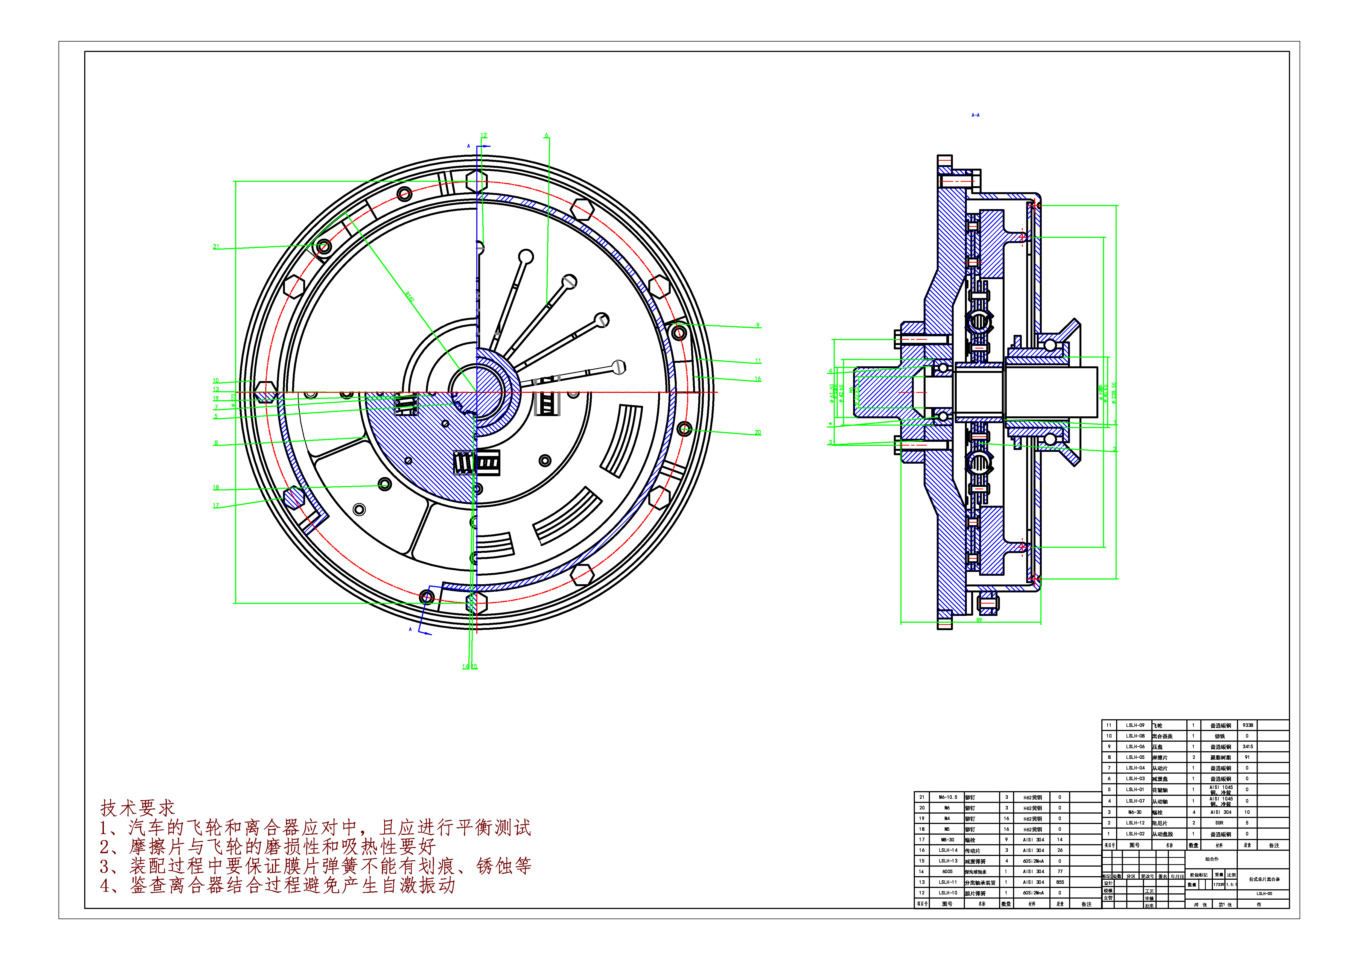Click balloon number 20 on right side

(758, 432)
